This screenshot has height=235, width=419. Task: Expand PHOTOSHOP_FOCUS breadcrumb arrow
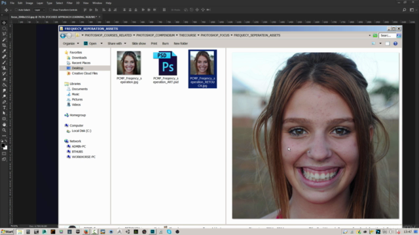231,35
